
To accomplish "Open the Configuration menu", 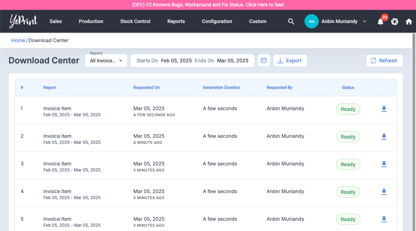I will coord(217,22).
